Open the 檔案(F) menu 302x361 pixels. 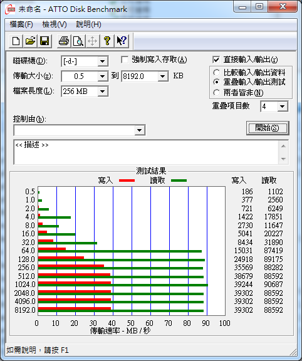tap(21, 24)
